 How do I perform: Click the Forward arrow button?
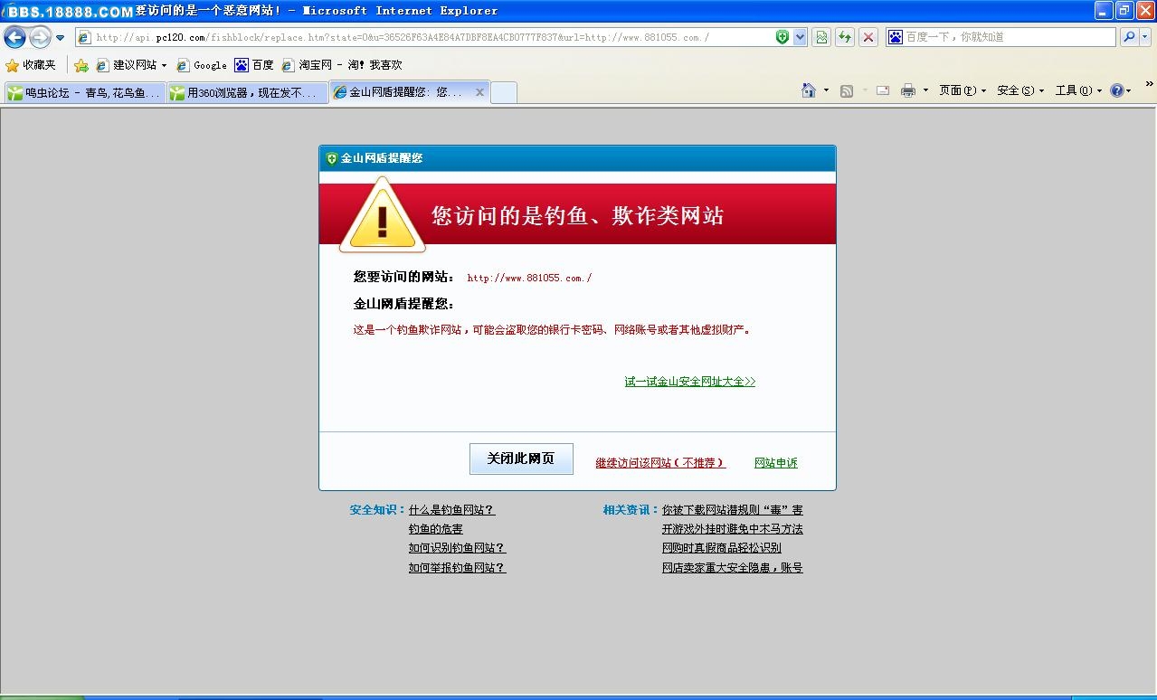[x=40, y=37]
